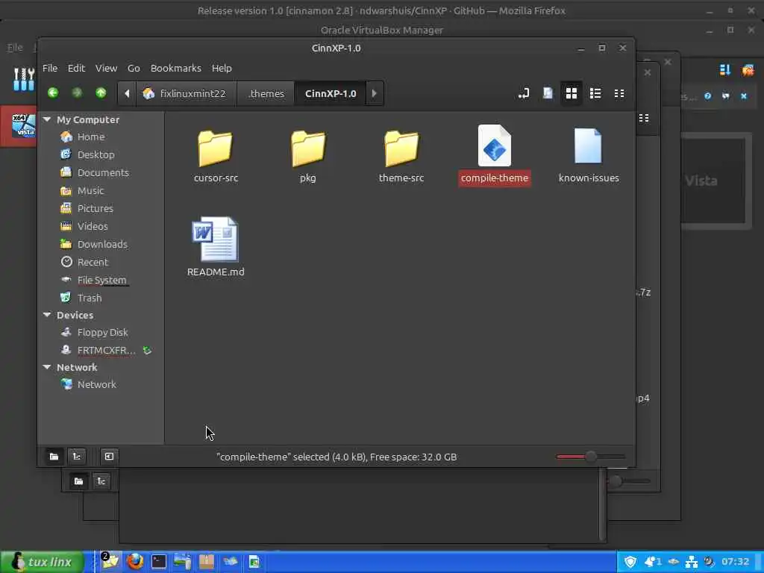This screenshot has height=573, width=764.
Task: Open network connections tray icon
Action: pyautogui.click(x=692, y=562)
